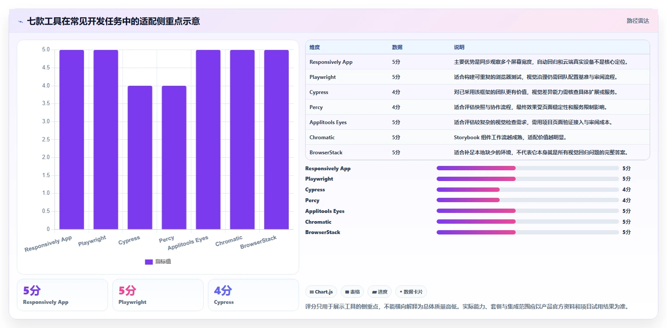Screen dimensions: 667x328
Task: Click the 4分 value beside the Cypress progress bar
Action: [x=626, y=190]
